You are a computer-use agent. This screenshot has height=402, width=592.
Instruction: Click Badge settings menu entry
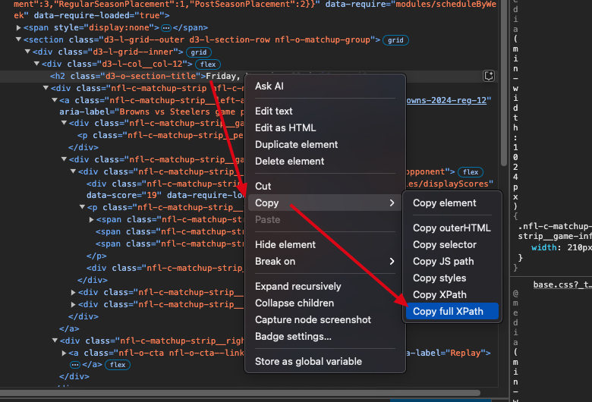click(293, 336)
